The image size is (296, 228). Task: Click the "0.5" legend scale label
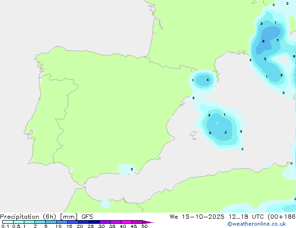point(16,226)
